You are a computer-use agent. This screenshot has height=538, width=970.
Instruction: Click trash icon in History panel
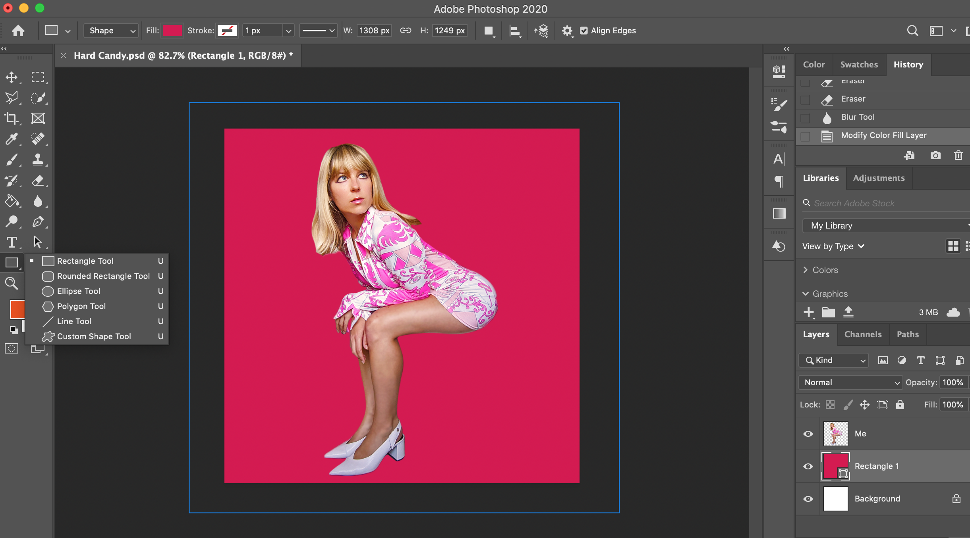(x=958, y=155)
